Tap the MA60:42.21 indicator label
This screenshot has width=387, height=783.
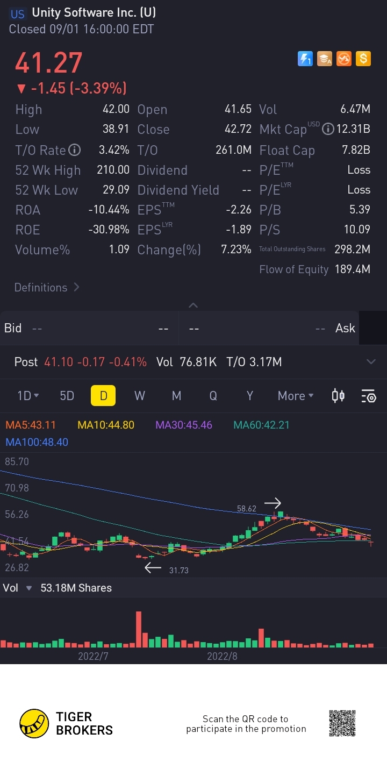(261, 425)
